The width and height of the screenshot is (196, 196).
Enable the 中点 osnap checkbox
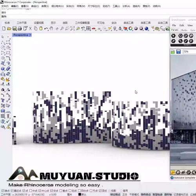[x=31, y=191]
